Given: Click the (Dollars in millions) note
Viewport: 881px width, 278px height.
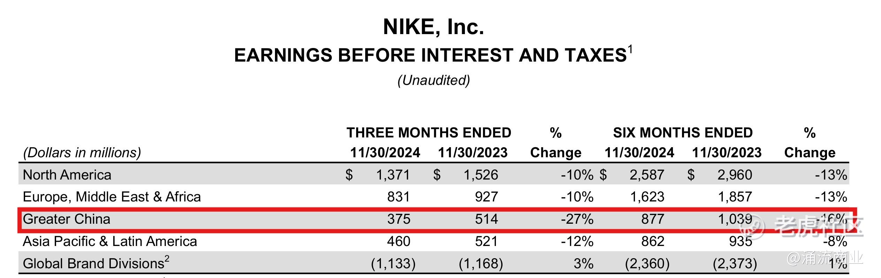Looking at the screenshot, I should (82, 153).
